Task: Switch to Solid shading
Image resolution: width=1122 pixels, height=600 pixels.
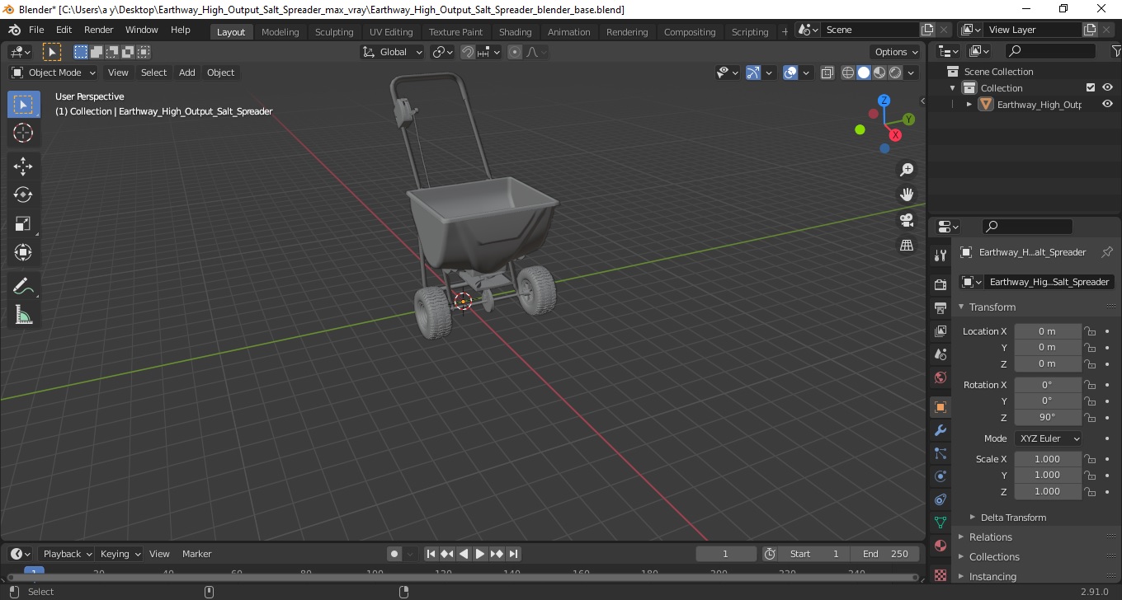Action: coord(864,73)
